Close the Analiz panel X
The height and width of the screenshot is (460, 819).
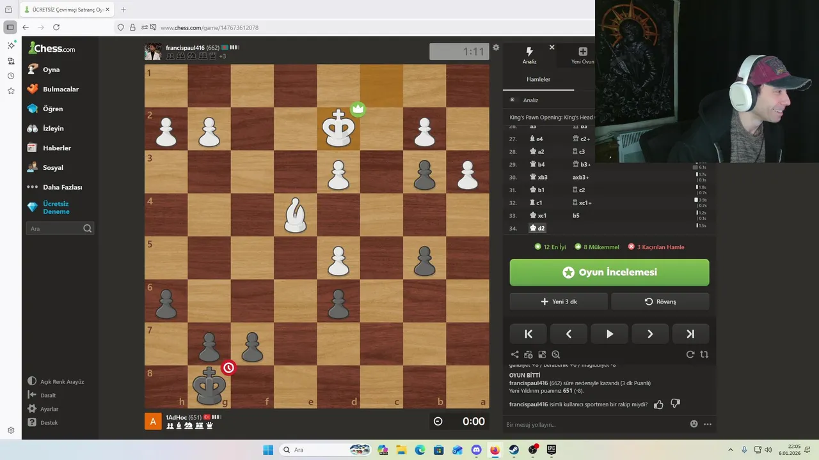552,47
